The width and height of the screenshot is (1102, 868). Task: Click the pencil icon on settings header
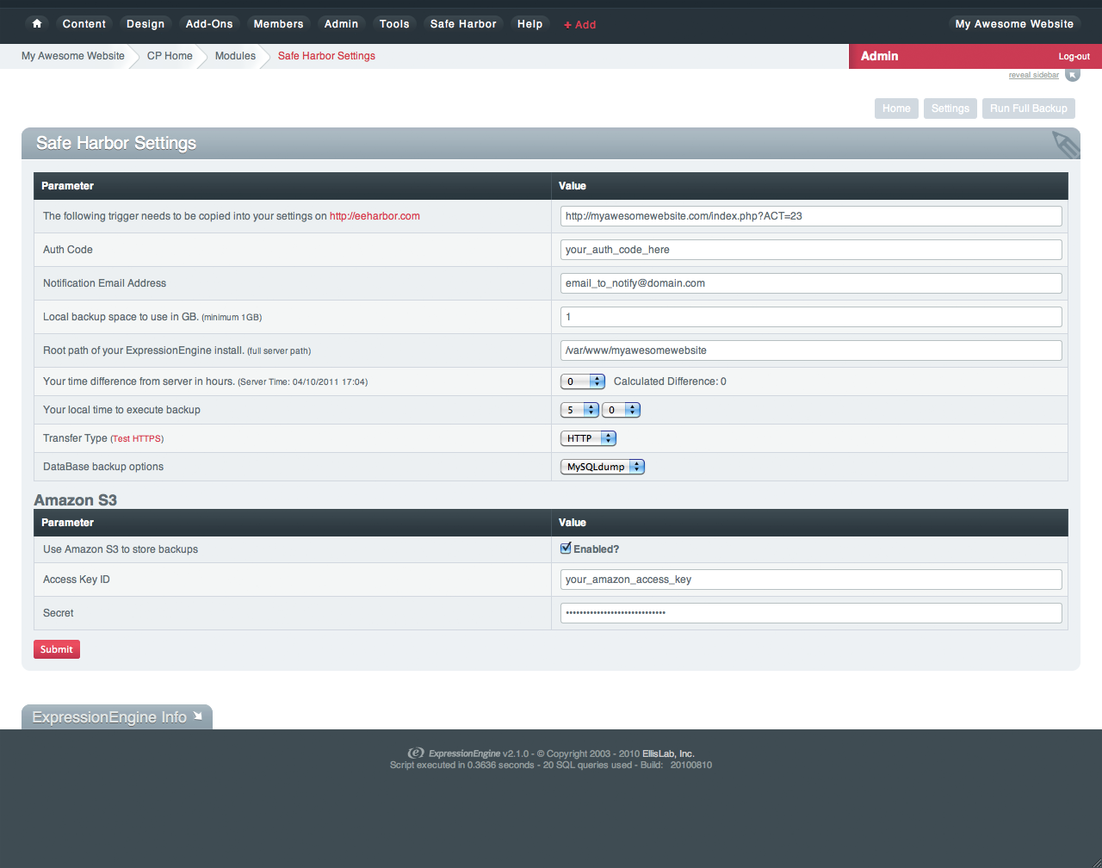click(1065, 145)
